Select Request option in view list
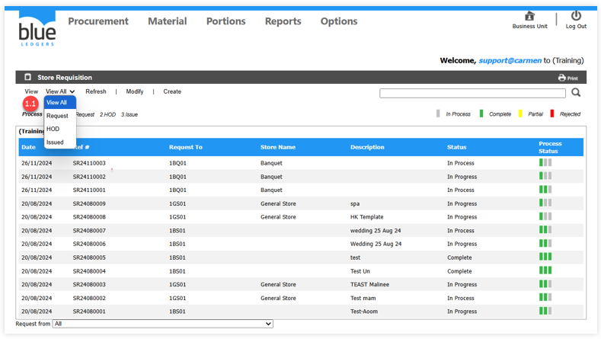Screen dimensions: 601x339 point(57,116)
